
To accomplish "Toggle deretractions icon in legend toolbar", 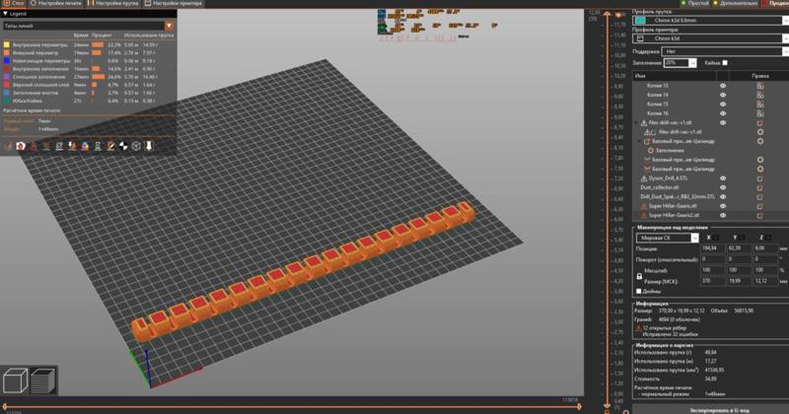I will pos(46,147).
